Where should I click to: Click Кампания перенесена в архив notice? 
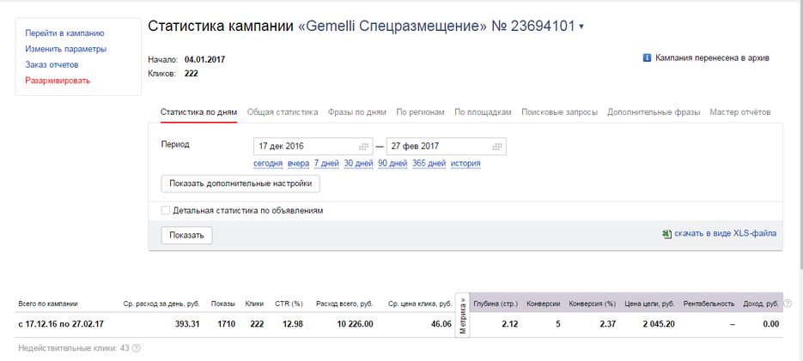tap(712, 57)
